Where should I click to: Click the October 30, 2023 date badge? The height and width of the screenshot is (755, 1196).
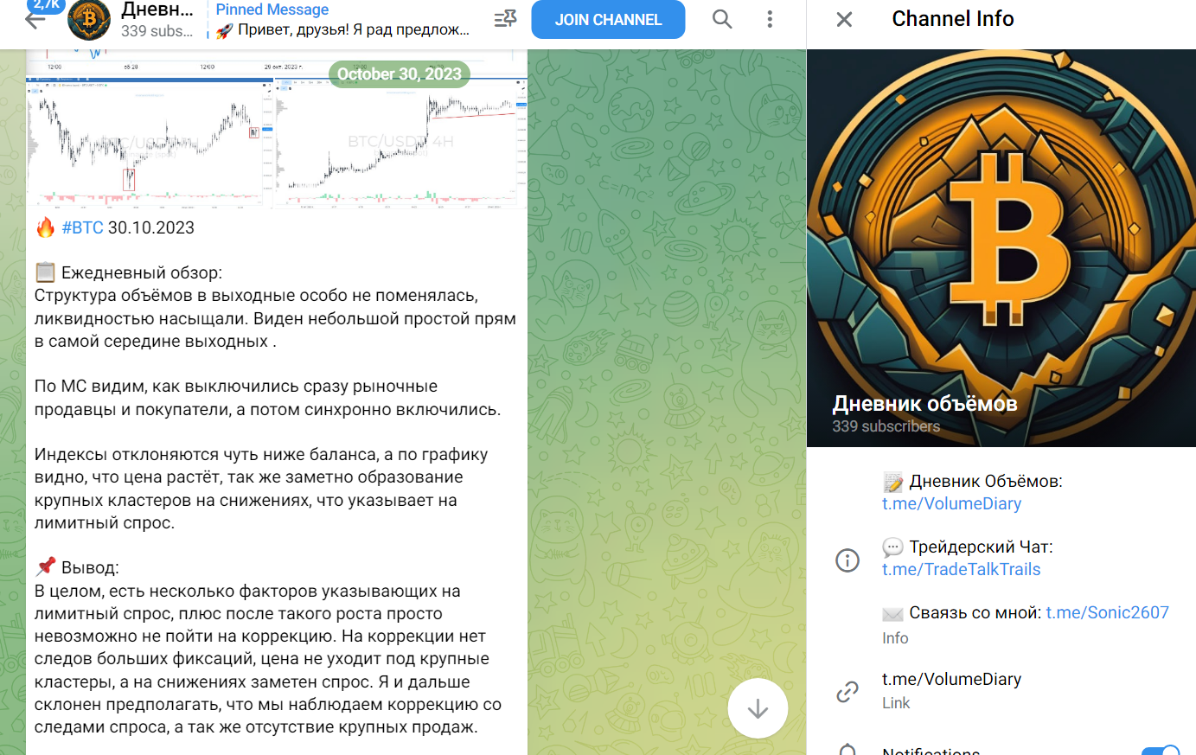[400, 74]
